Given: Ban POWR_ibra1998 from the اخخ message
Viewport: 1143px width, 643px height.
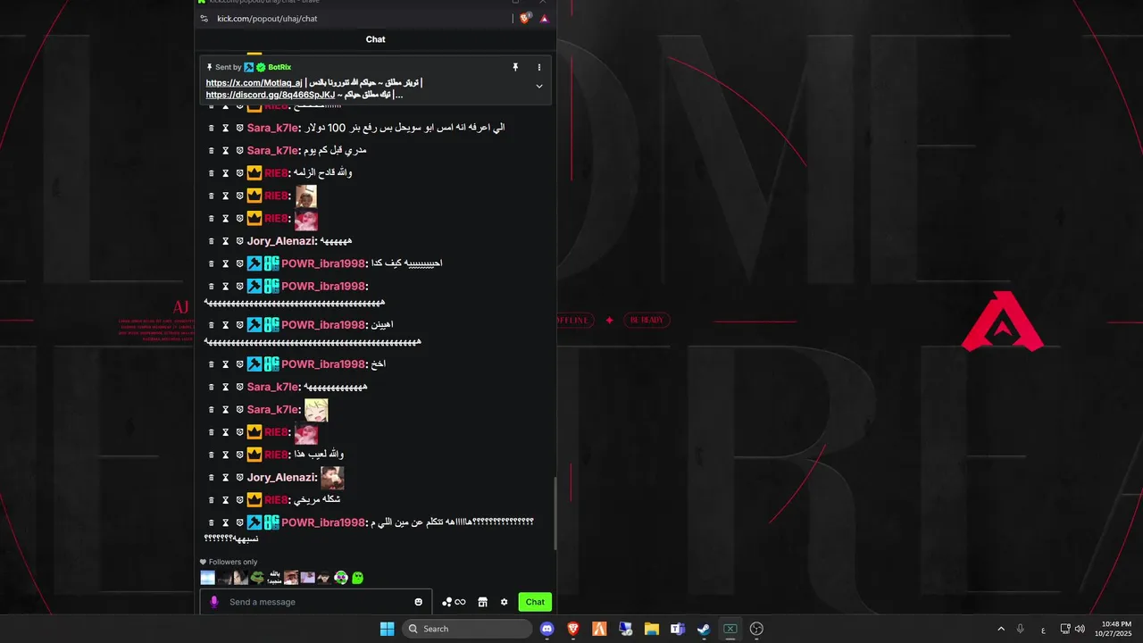Looking at the screenshot, I should tap(239, 364).
